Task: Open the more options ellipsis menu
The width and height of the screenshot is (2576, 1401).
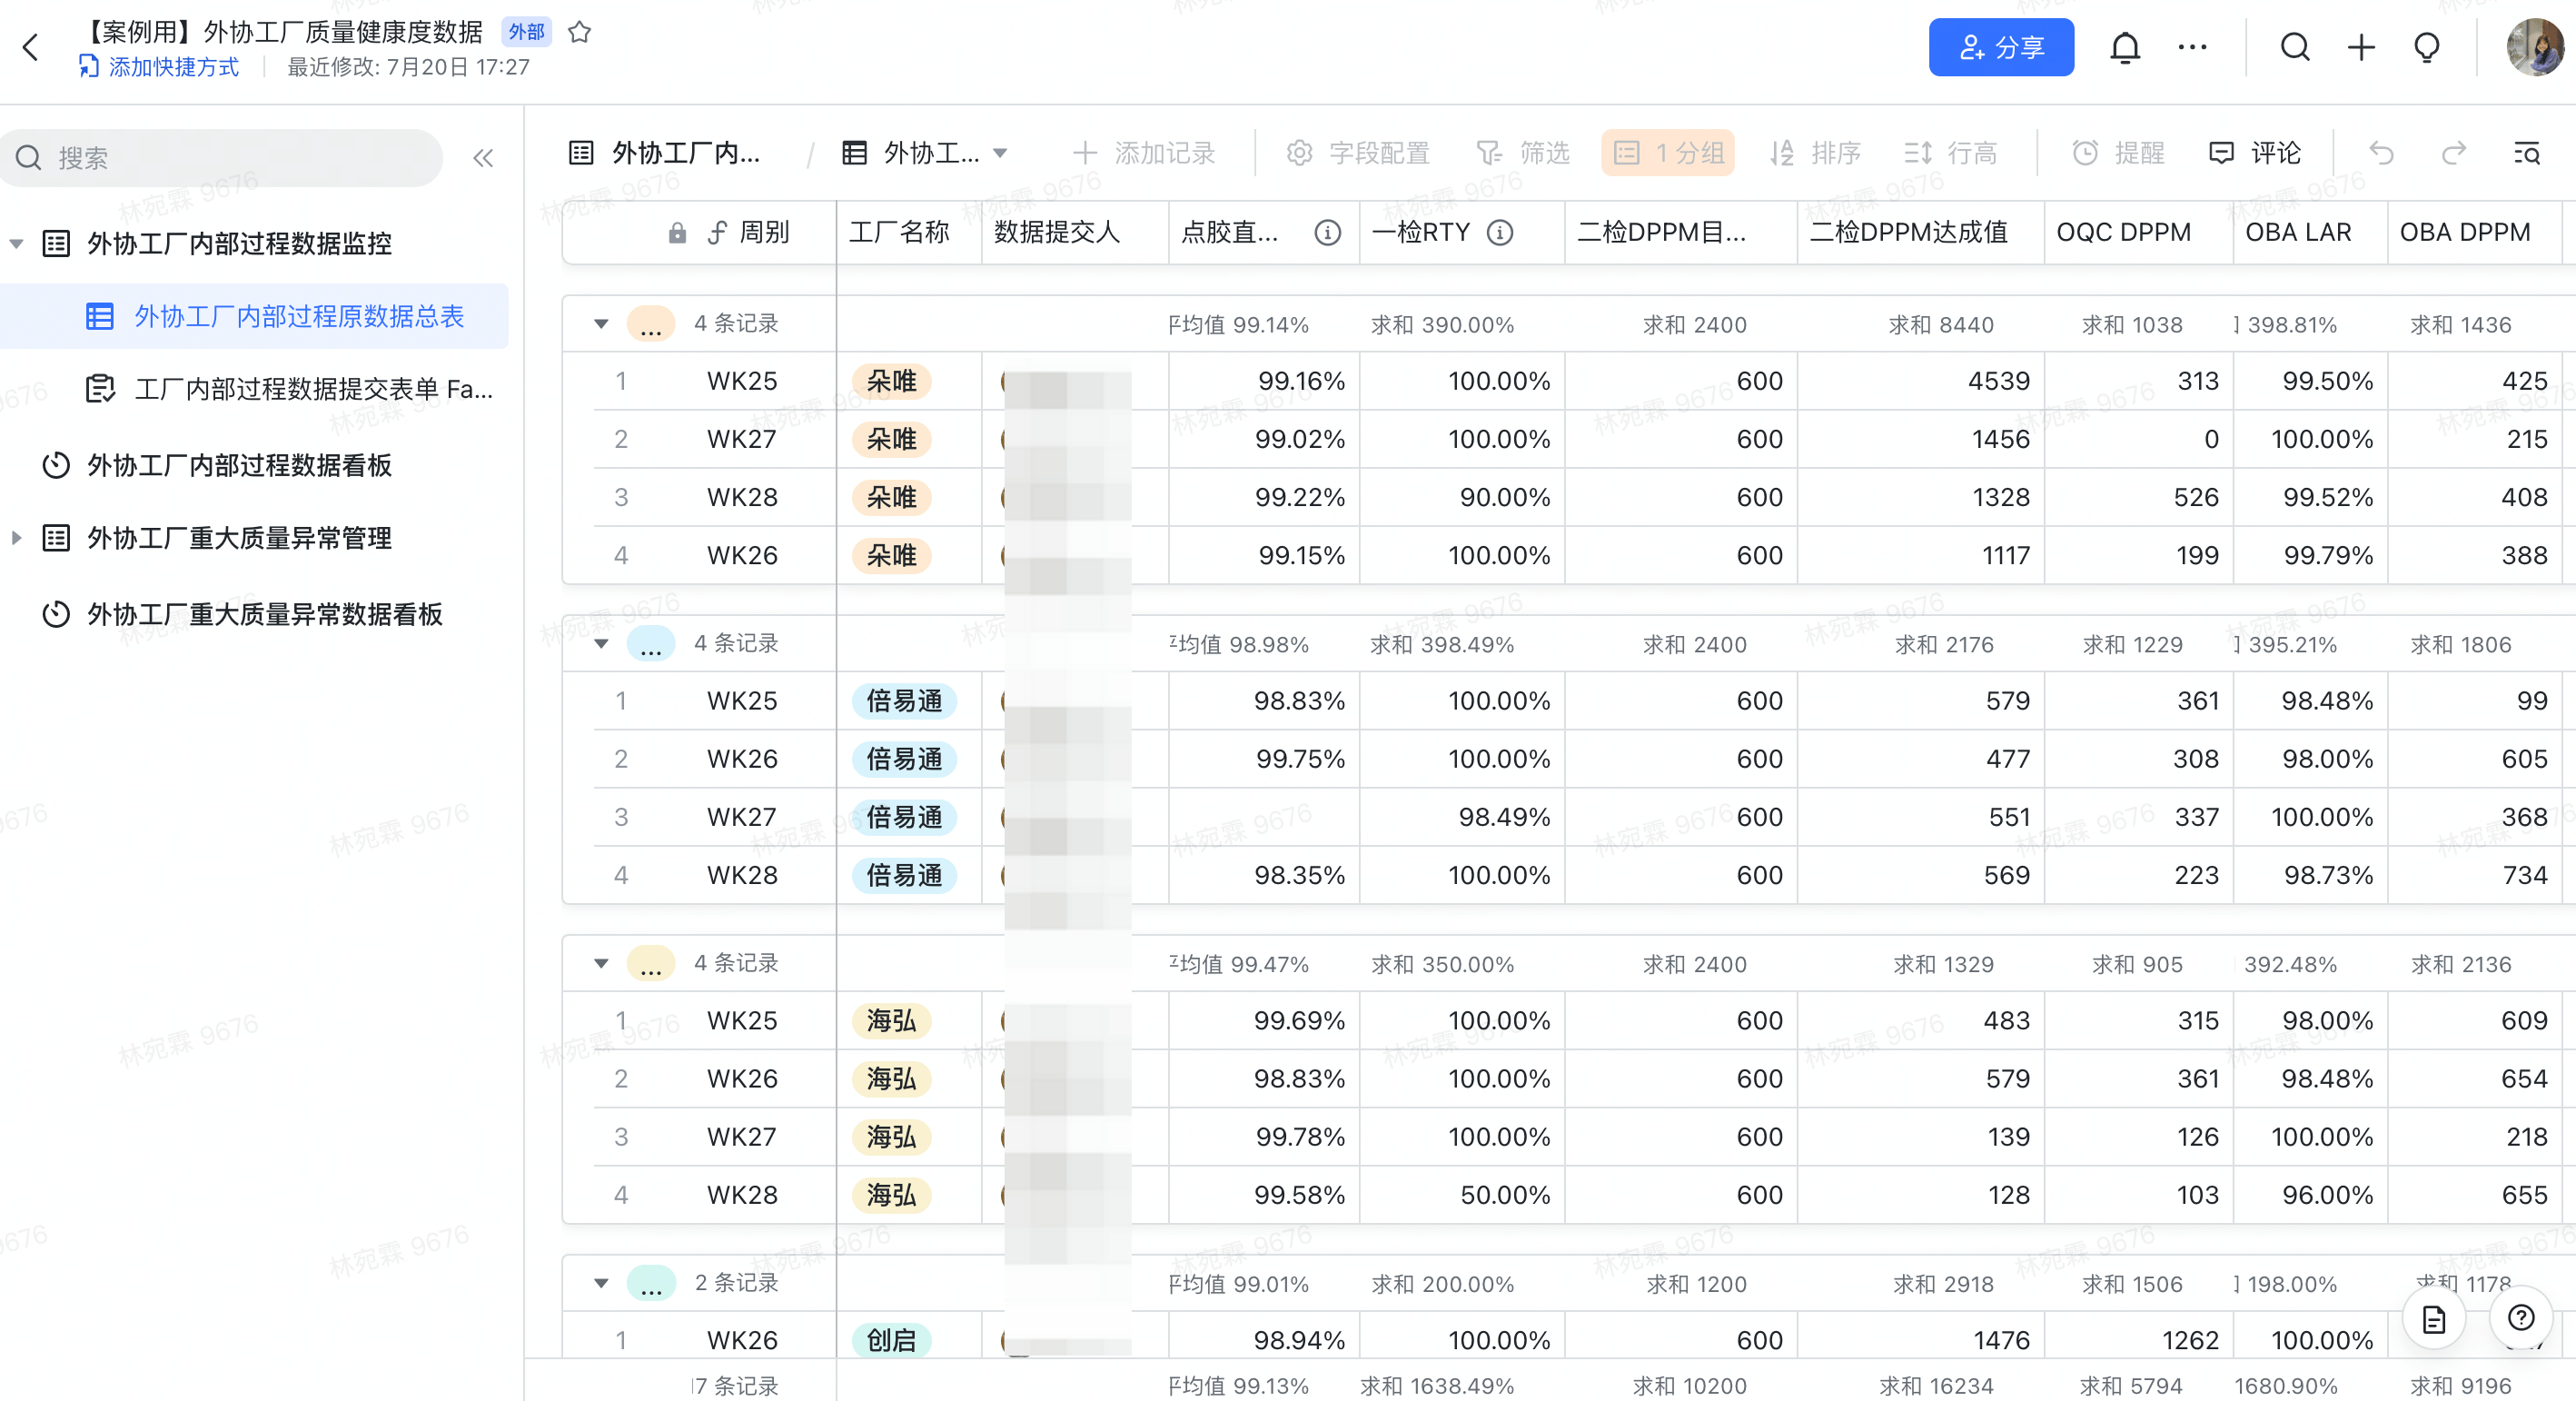Action: (2192, 47)
